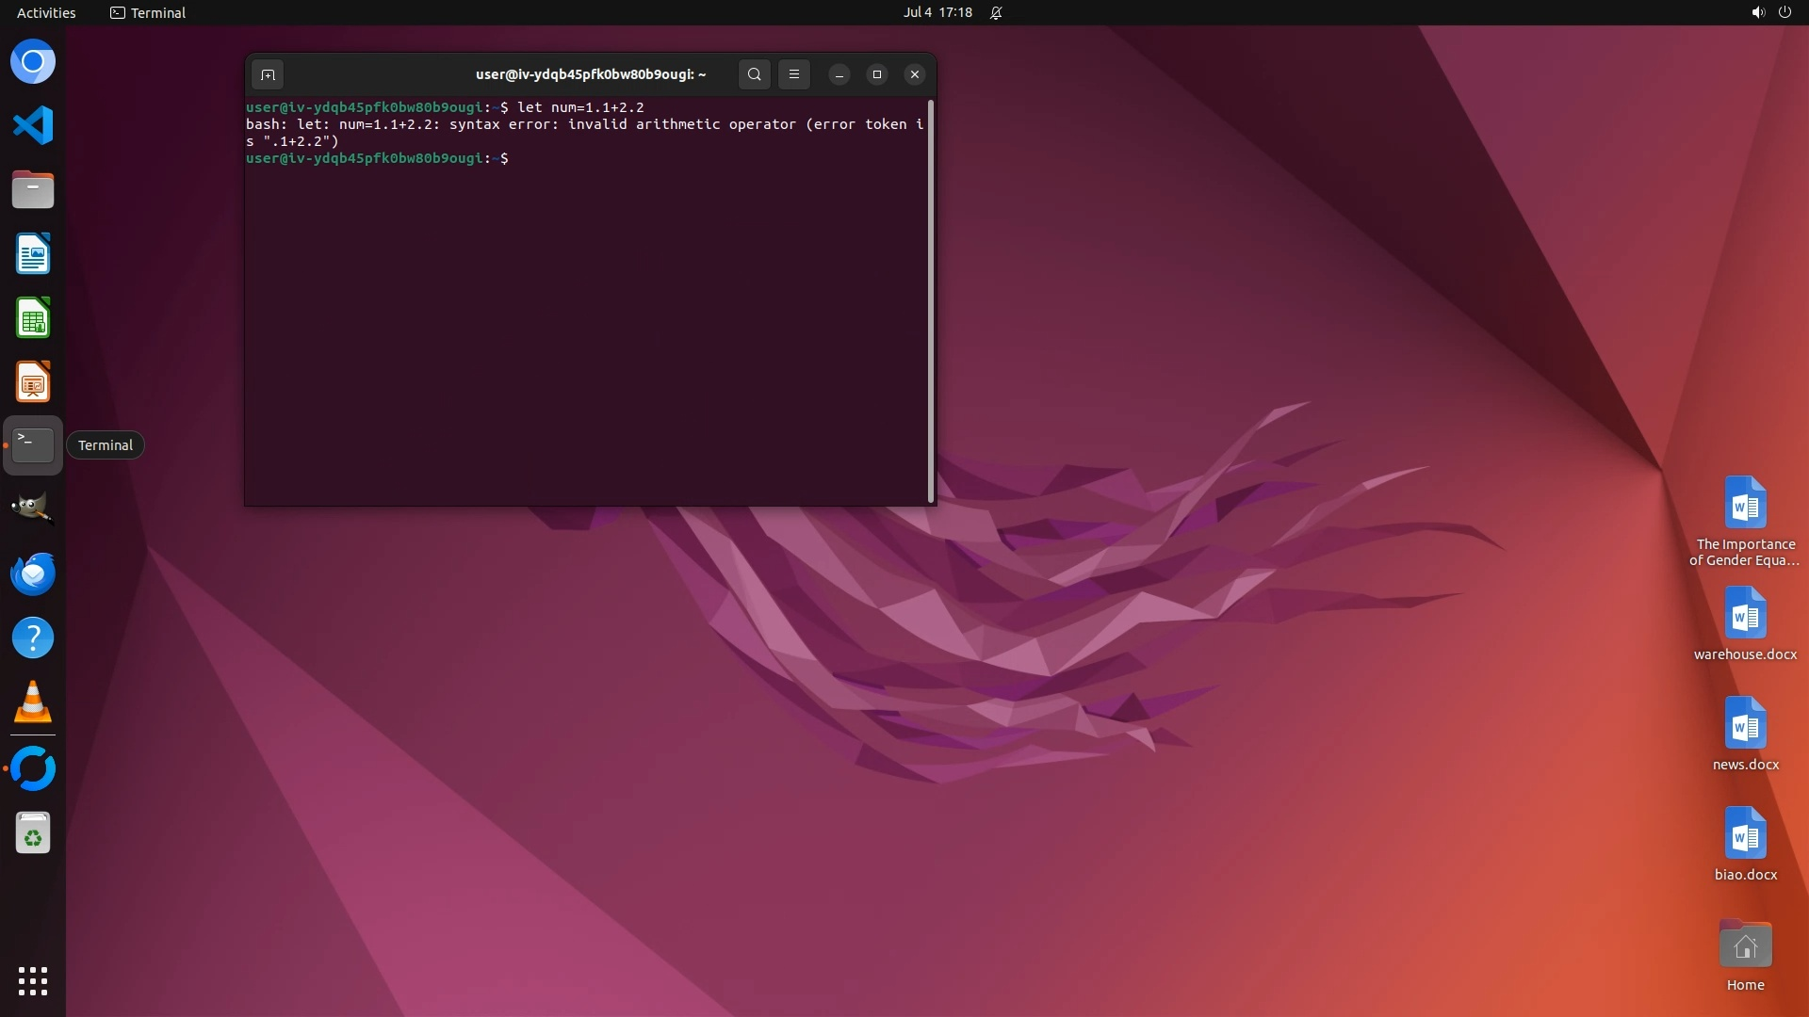Open the Activities overview
The image size is (1809, 1017).
coord(46,12)
